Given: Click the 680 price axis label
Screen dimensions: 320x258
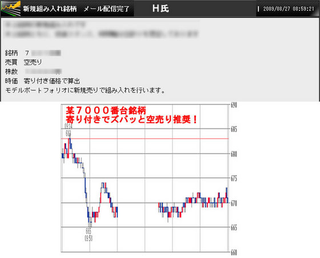Looking at the screenshot, I should coord(234,154).
